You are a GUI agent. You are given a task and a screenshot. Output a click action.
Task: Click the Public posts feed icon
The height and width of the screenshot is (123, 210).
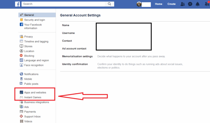point(21,83)
